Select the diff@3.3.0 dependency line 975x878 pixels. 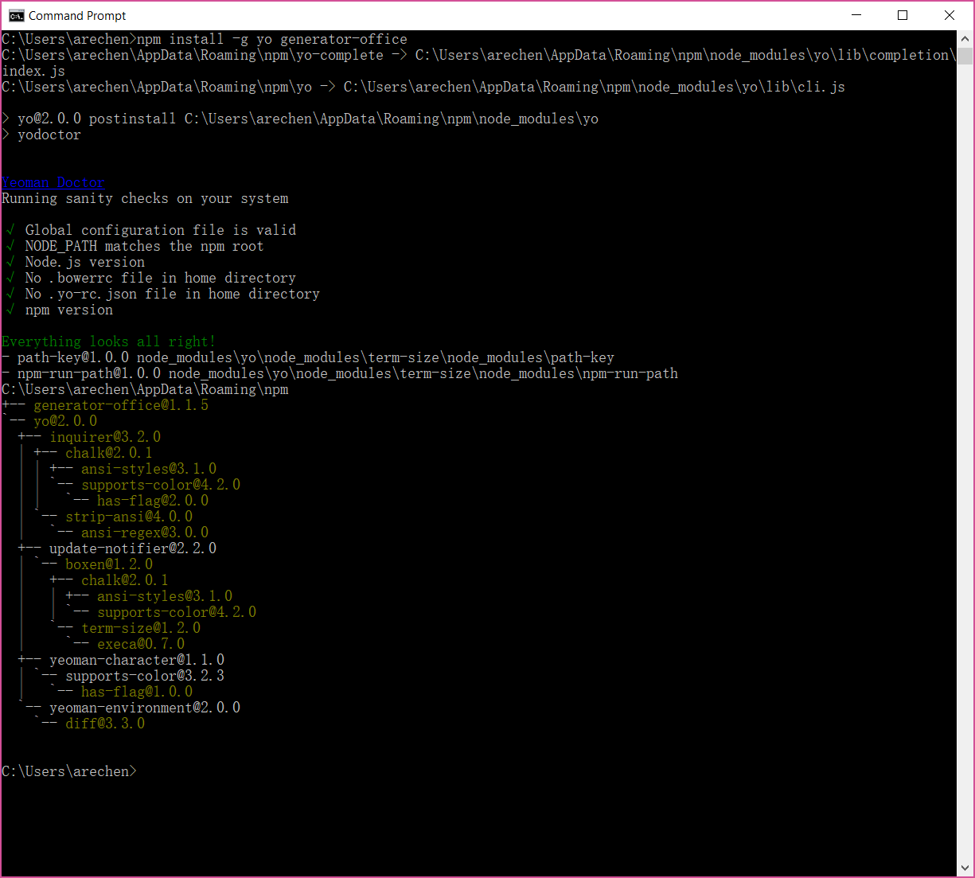click(x=105, y=724)
